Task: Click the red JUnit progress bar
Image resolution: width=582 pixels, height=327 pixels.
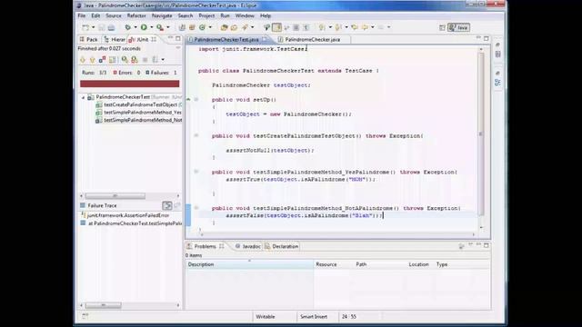Action: click(129, 84)
